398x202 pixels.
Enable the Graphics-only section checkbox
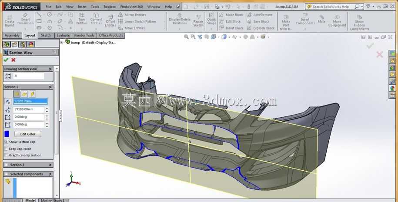point(7,155)
